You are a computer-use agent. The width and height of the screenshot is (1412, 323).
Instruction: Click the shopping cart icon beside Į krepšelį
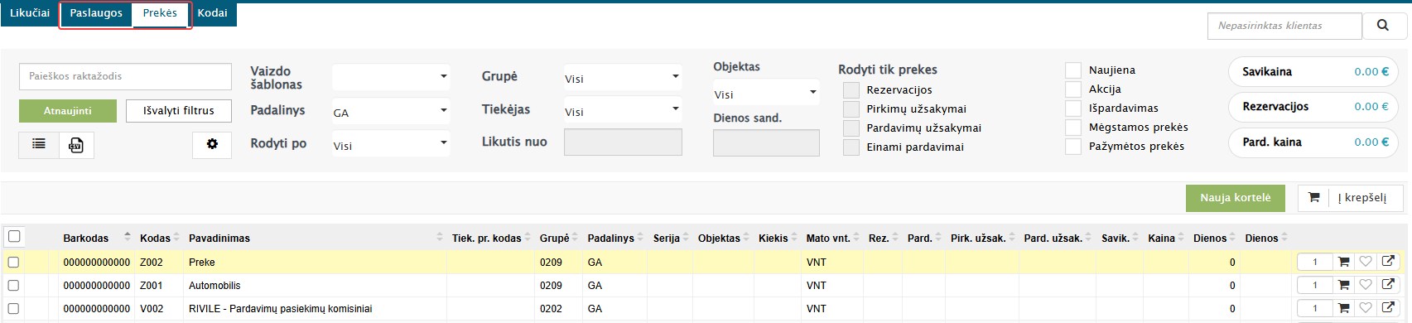point(1313,198)
